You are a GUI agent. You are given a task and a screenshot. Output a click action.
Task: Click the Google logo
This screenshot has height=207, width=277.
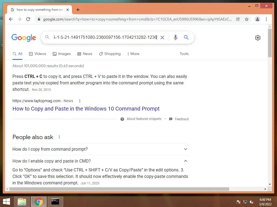[x=24, y=38]
